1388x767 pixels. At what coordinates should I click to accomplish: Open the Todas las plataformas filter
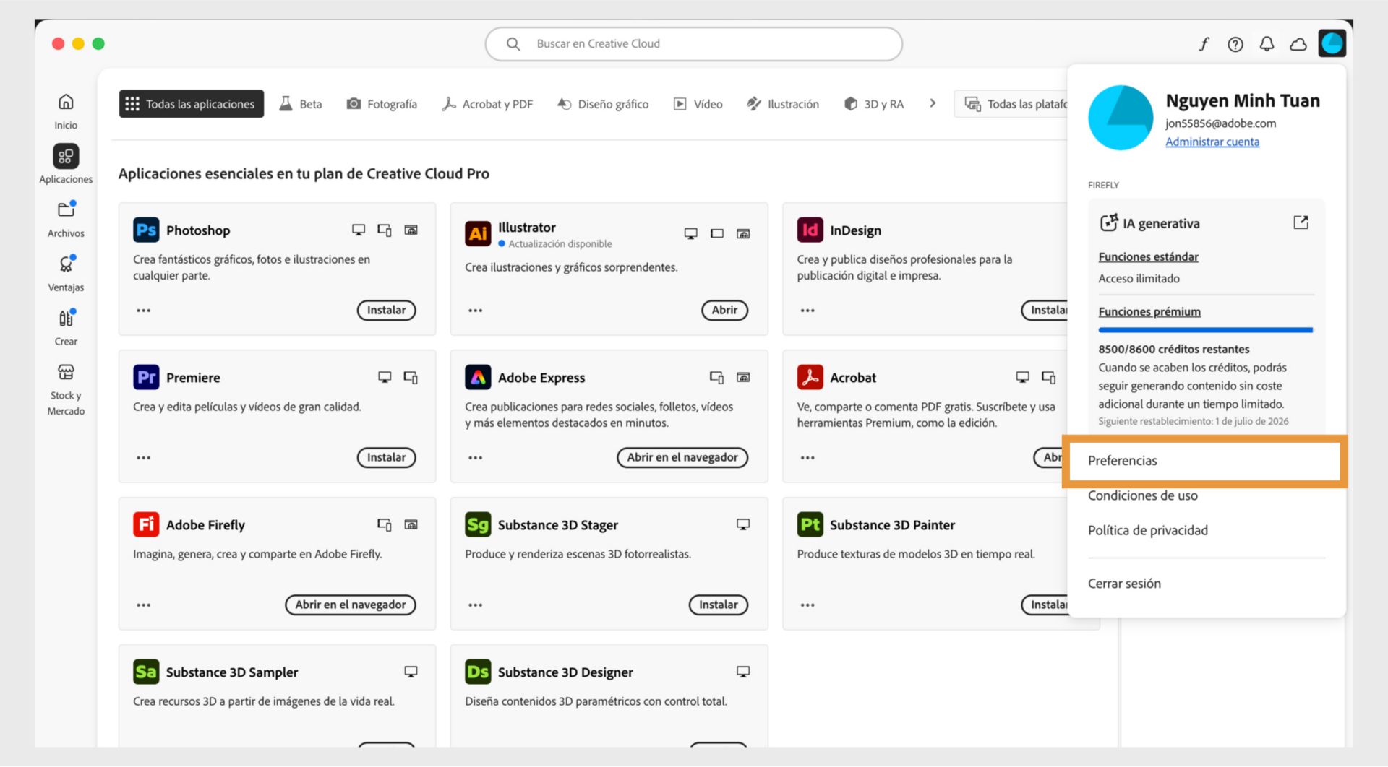[x=1011, y=104]
